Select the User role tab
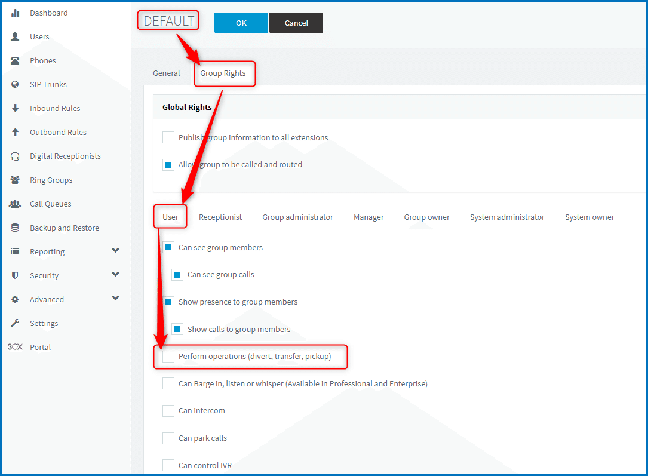The image size is (648, 476). tap(170, 217)
